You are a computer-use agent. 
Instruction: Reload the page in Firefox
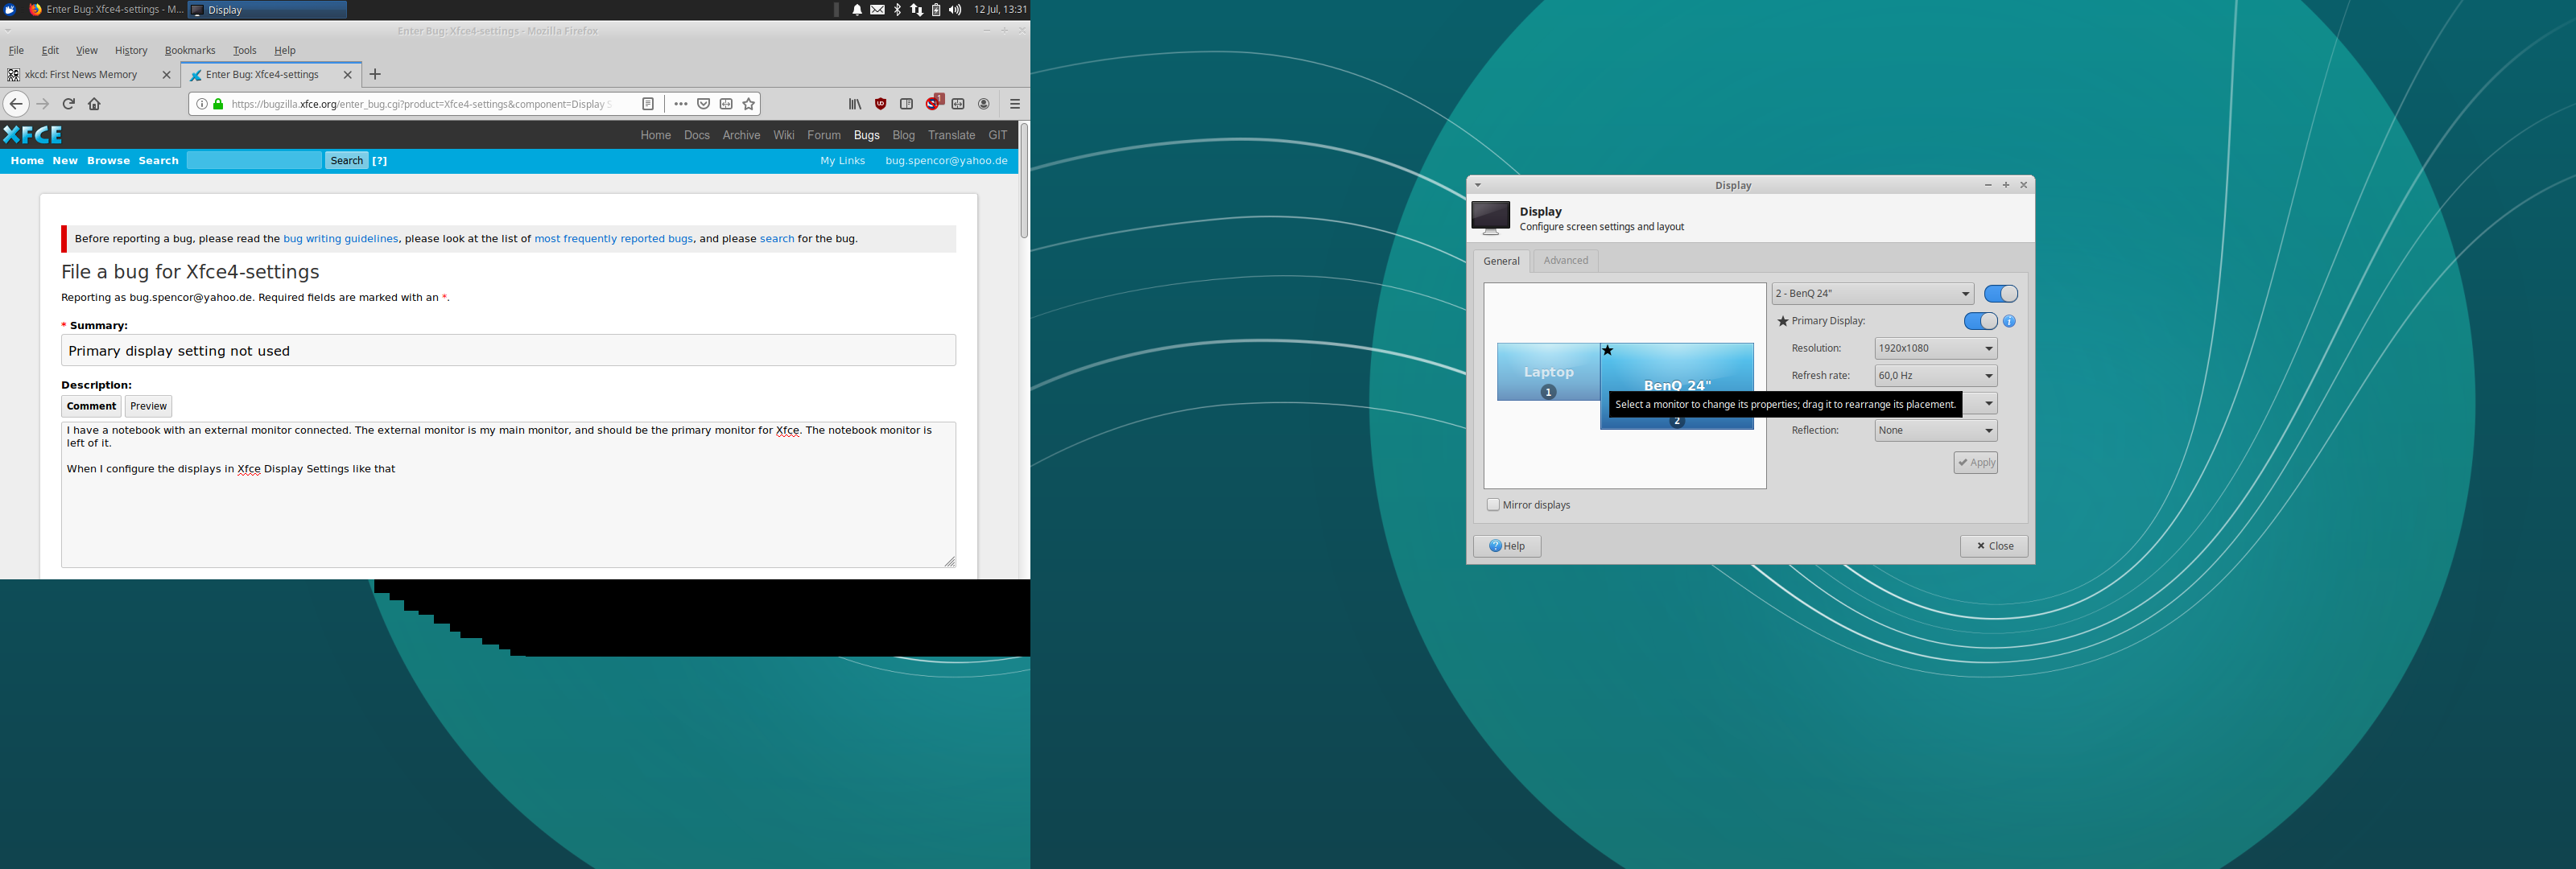coord(69,104)
